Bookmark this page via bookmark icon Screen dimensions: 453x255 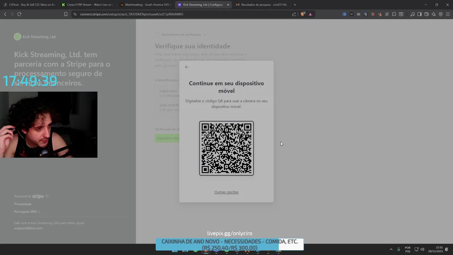coord(65,14)
